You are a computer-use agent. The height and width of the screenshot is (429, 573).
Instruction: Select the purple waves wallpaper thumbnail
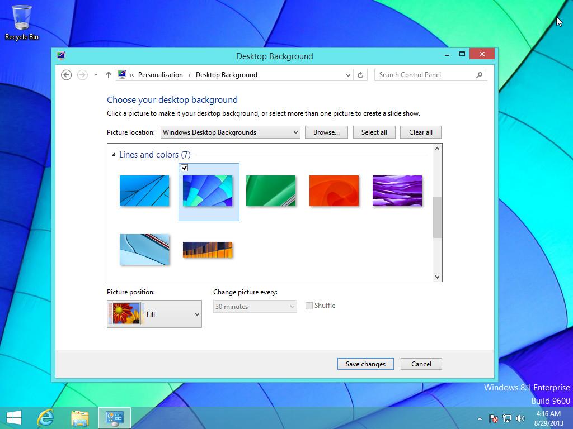tap(397, 191)
